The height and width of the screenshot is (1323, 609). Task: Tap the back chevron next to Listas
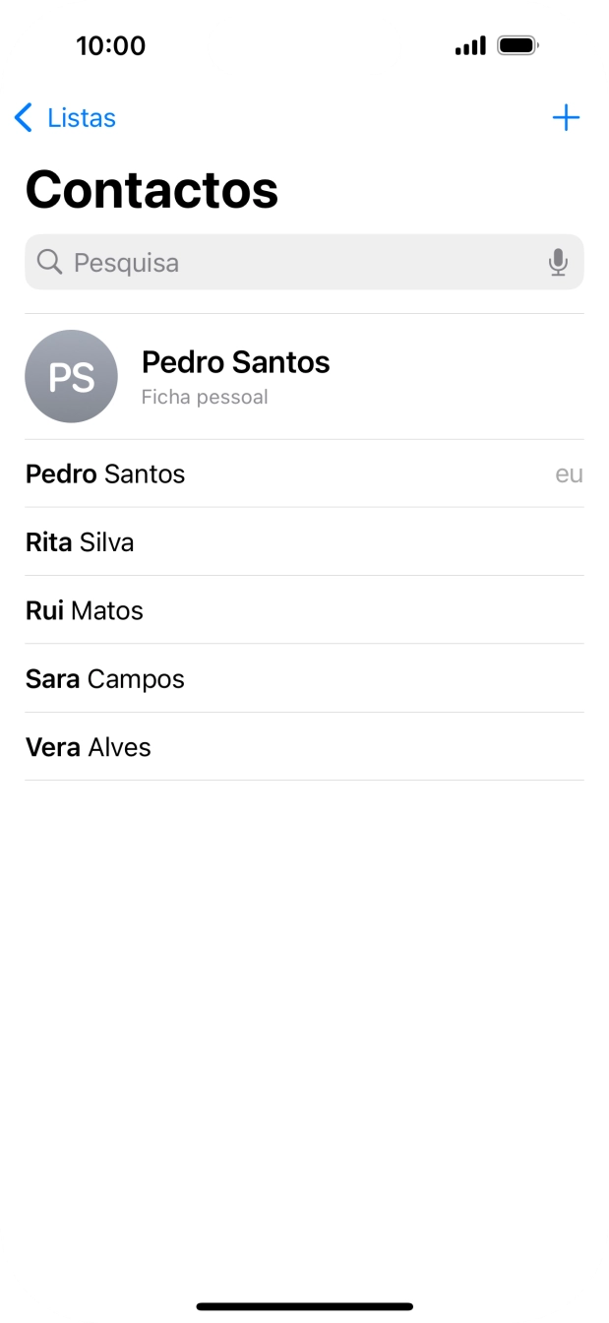[23, 117]
